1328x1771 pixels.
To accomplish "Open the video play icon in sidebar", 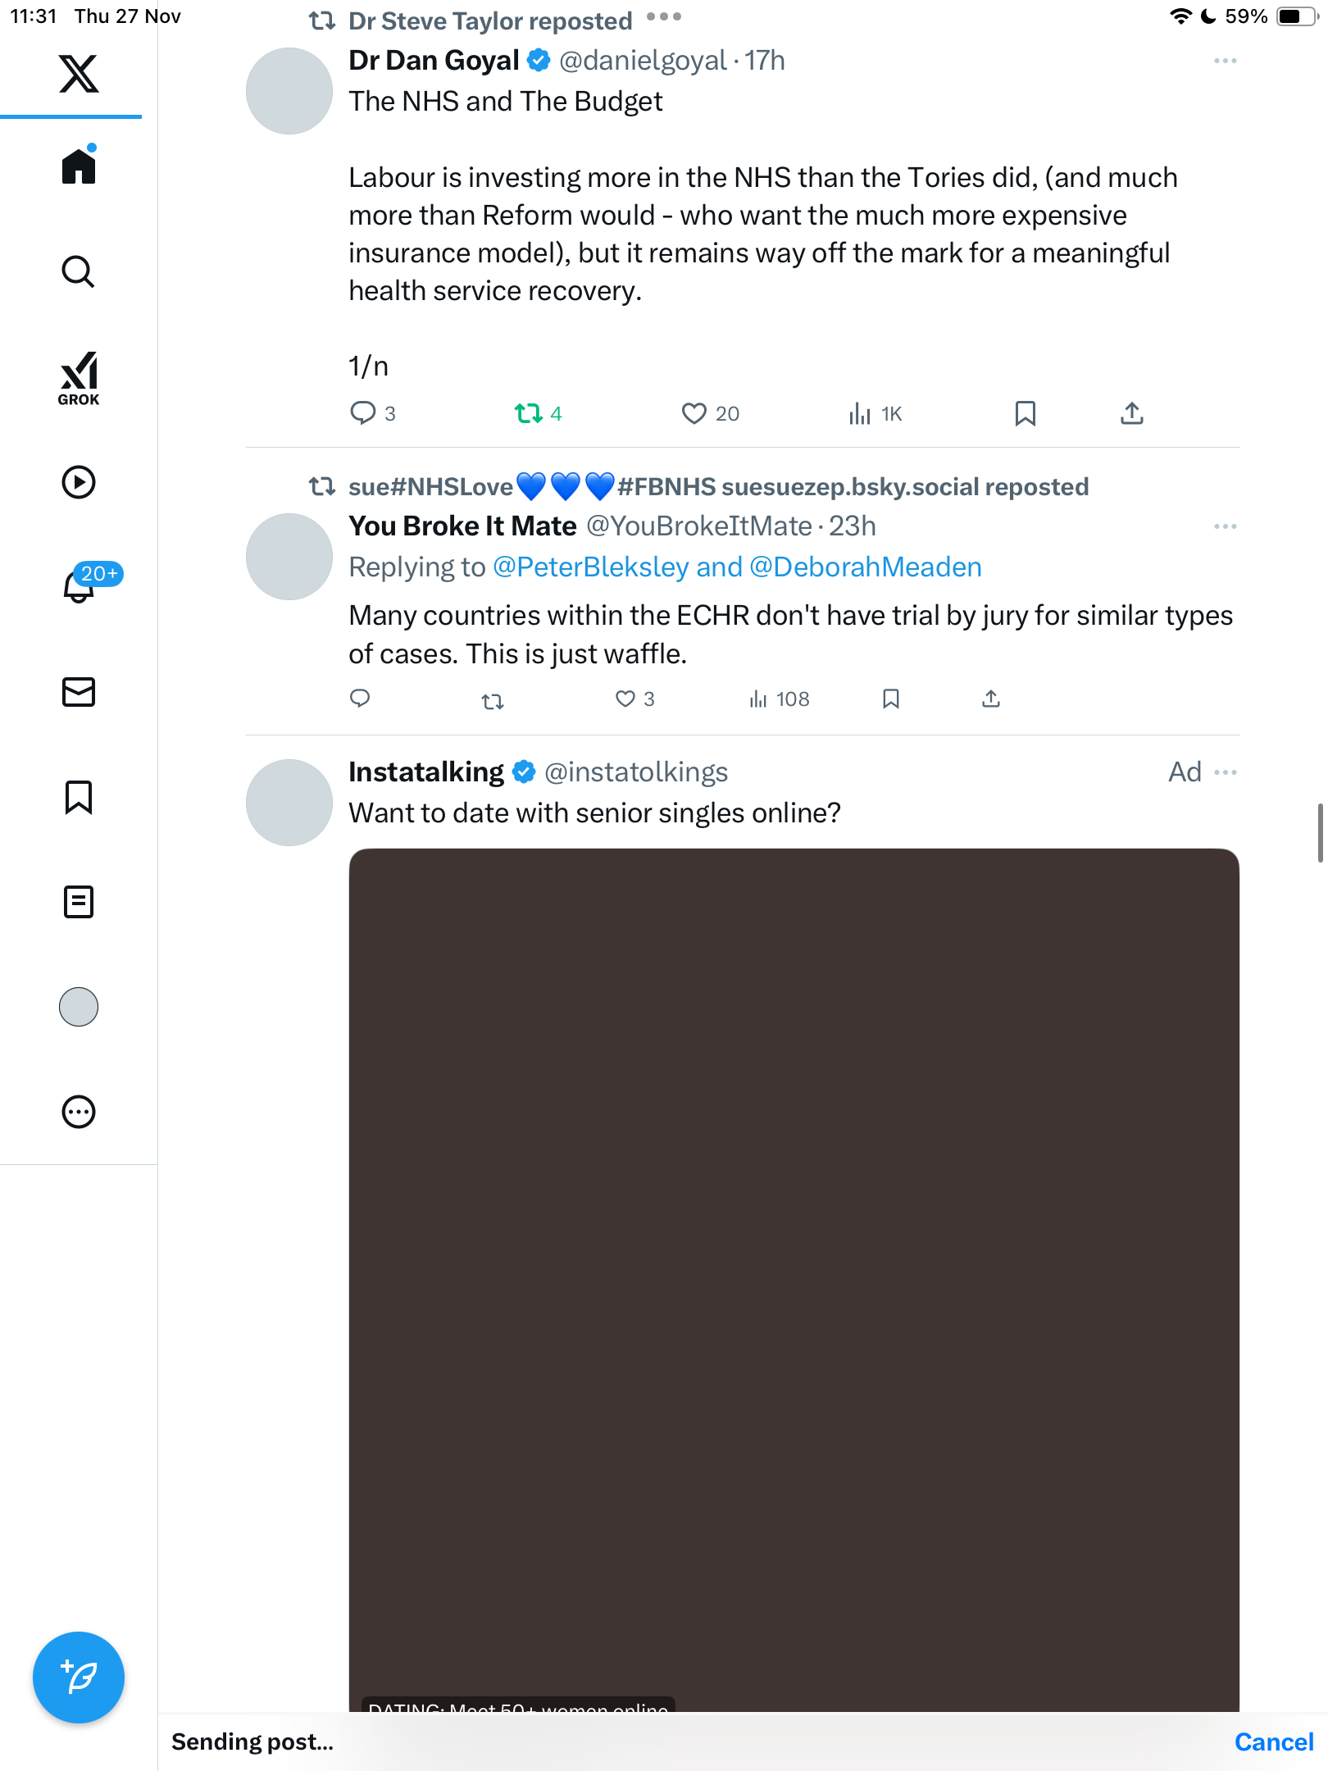I will 79,482.
